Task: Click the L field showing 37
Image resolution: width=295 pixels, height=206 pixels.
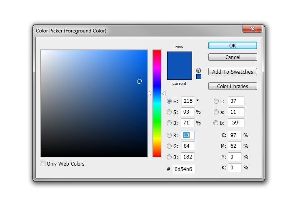Action: pyautogui.click(x=236, y=101)
